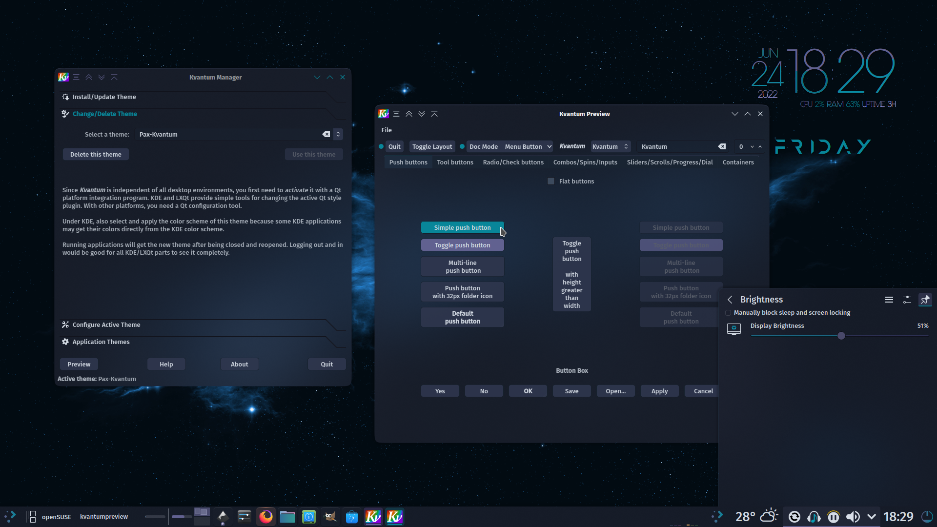Click Help button in Kvantum Manager
This screenshot has width=937, height=527.
[166, 364]
